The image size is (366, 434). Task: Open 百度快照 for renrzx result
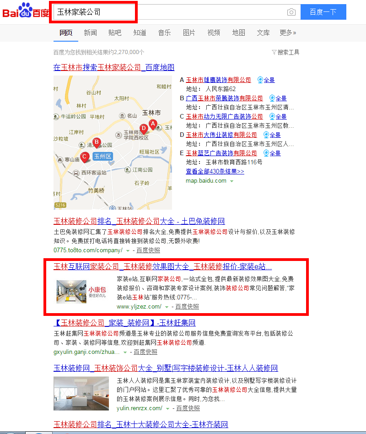(188, 408)
